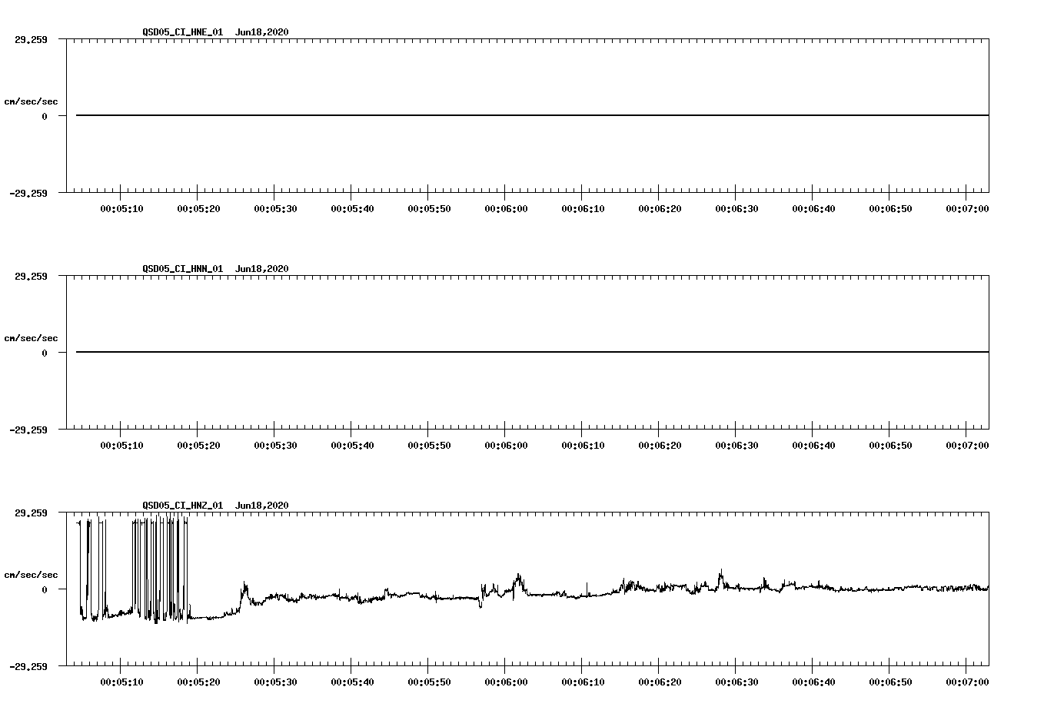Click the QSD05_CI_HNZ_01 plot title

pyautogui.click(x=183, y=506)
